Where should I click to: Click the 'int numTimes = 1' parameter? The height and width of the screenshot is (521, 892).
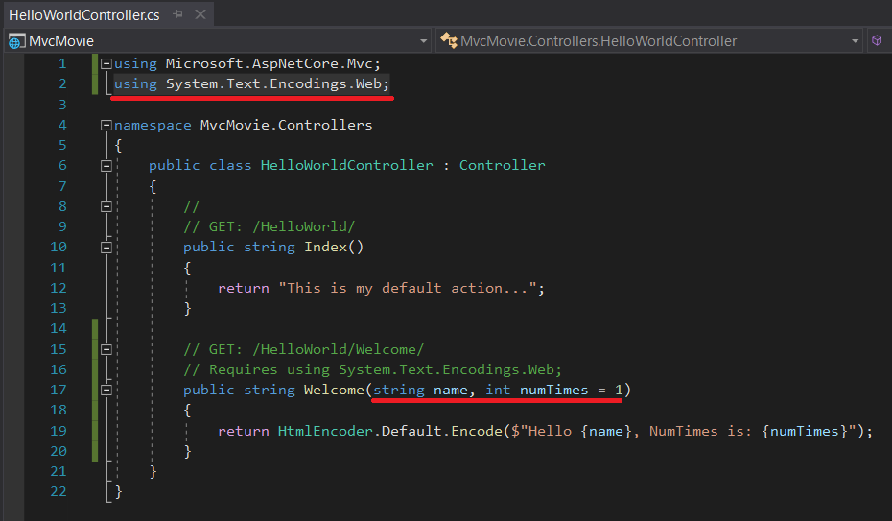pos(554,390)
